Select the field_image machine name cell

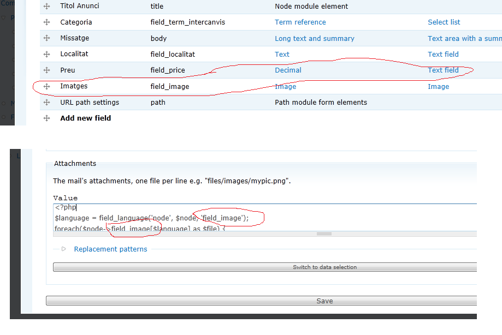click(170, 87)
